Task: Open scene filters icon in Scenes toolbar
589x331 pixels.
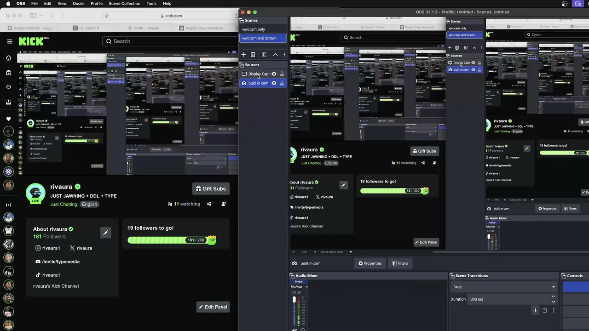Action: pyautogui.click(x=264, y=55)
